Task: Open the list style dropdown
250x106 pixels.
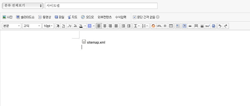Action: point(145,26)
